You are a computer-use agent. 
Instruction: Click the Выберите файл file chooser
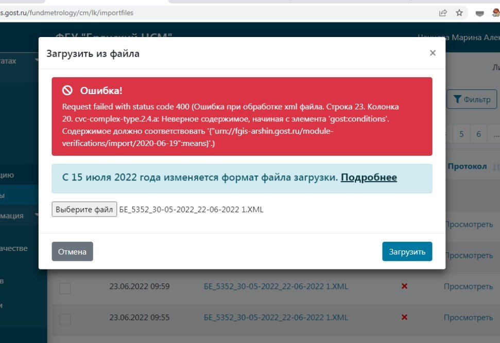[84, 209]
